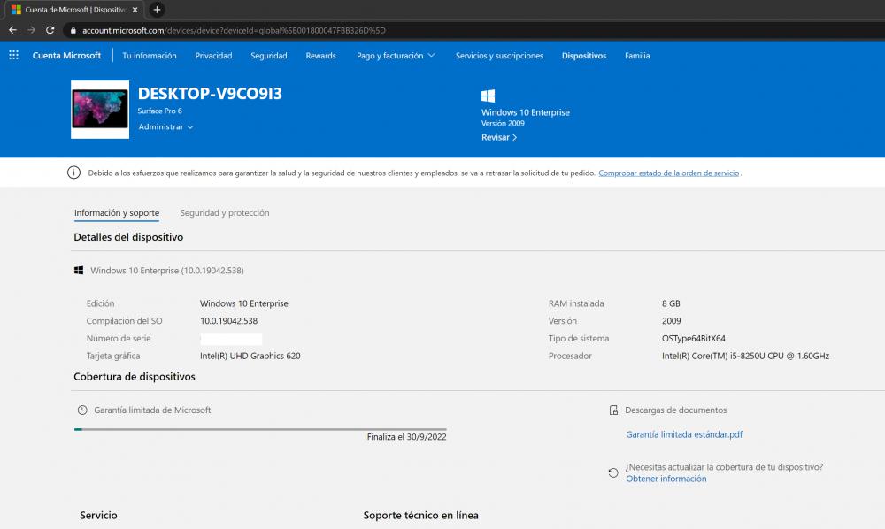Select the Dispositivos nav item

click(584, 55)
